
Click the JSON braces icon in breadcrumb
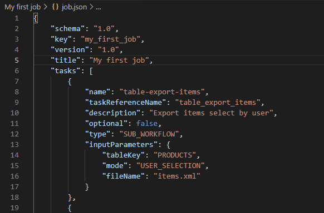pyautogui.click(x=55, y=7)
